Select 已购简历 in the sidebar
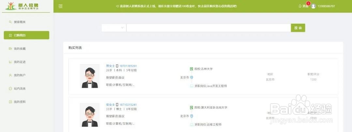This screenshot has width=352, height=132. [x=26, y=35]
